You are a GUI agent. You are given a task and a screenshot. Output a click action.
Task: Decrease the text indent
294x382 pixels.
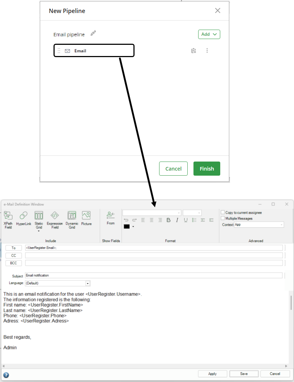pyautogui.click(x=211, y=220)
